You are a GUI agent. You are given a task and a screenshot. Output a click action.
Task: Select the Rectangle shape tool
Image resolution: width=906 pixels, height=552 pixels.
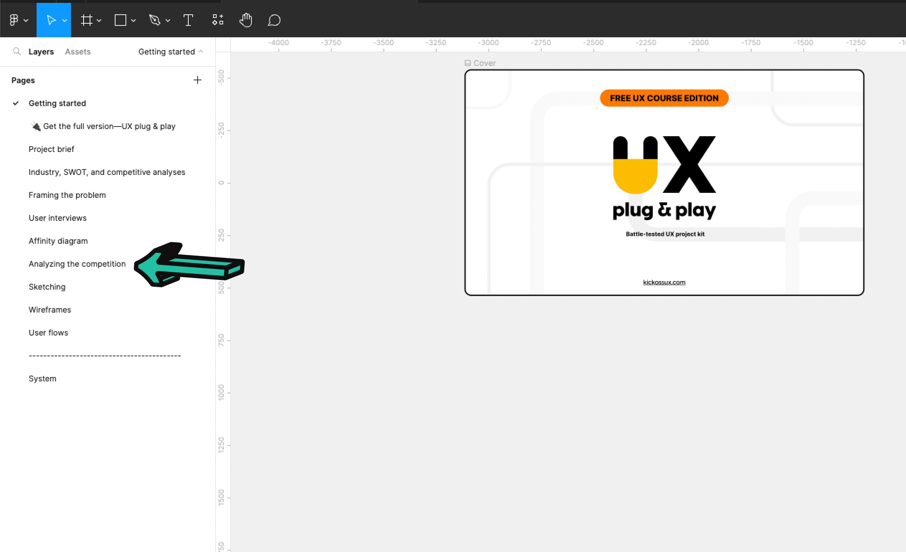[x=120, y=20]
